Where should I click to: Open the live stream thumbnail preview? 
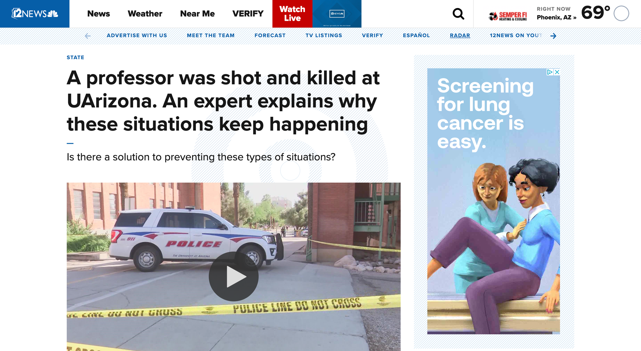(x=337, y=14)
